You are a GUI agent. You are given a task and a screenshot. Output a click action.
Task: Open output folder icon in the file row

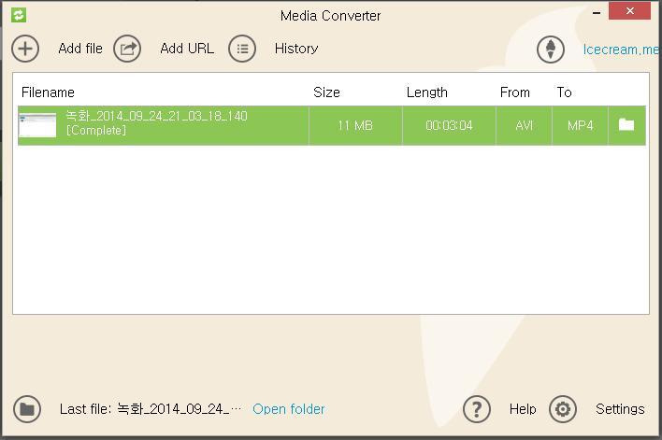[x=626, y=125]
